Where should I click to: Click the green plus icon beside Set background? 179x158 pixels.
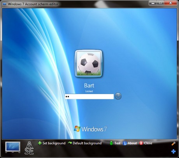[x=40, y=143]
